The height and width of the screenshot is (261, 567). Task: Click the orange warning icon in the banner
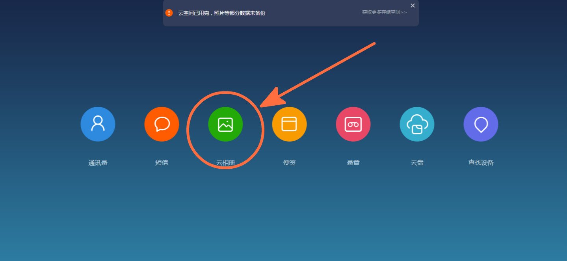point(169,13)
